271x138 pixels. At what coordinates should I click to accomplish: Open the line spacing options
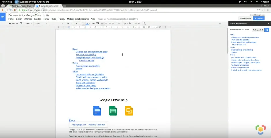(119, 24)
